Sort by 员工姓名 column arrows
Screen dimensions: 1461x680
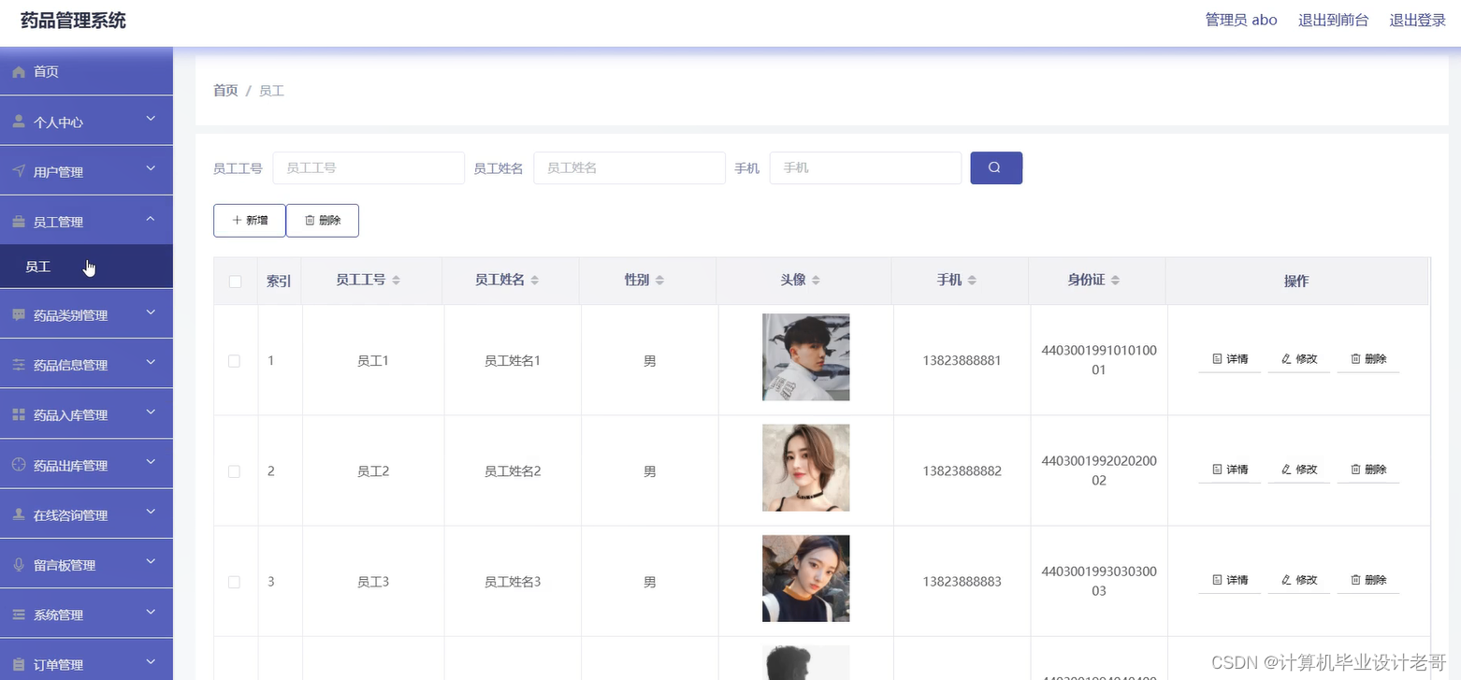tap(533, 281)
